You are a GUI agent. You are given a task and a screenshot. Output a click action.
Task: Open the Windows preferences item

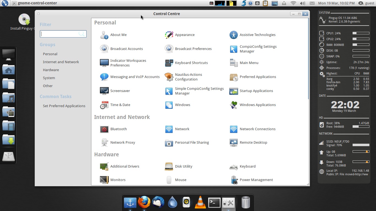tap(178, 105)
